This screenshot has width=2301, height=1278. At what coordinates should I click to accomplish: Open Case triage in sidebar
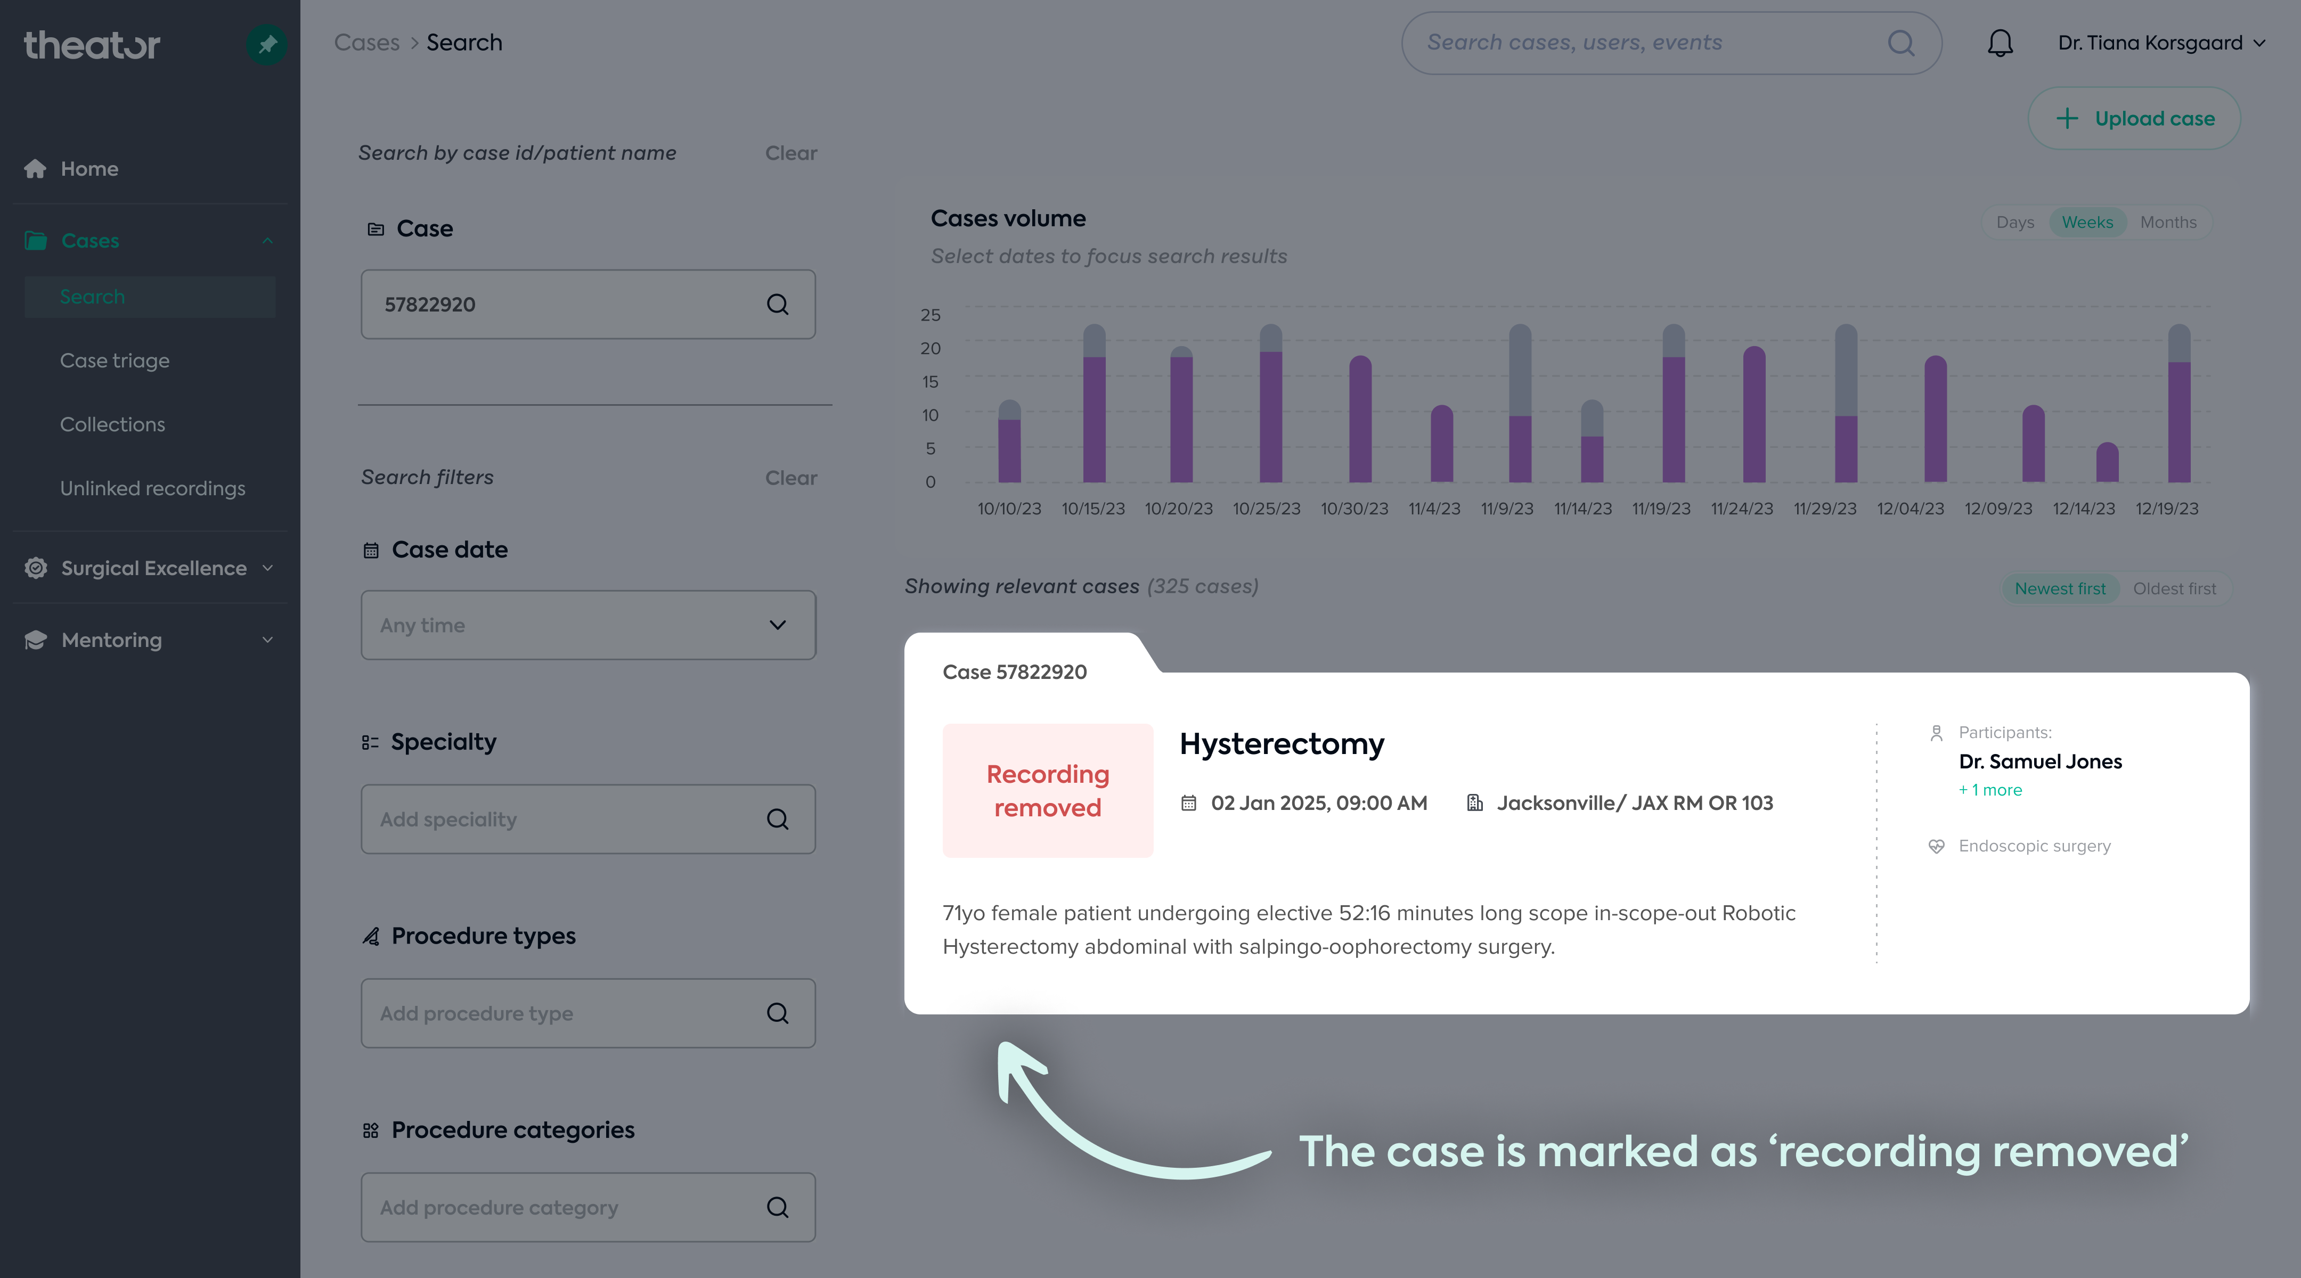tap(115, 361)
